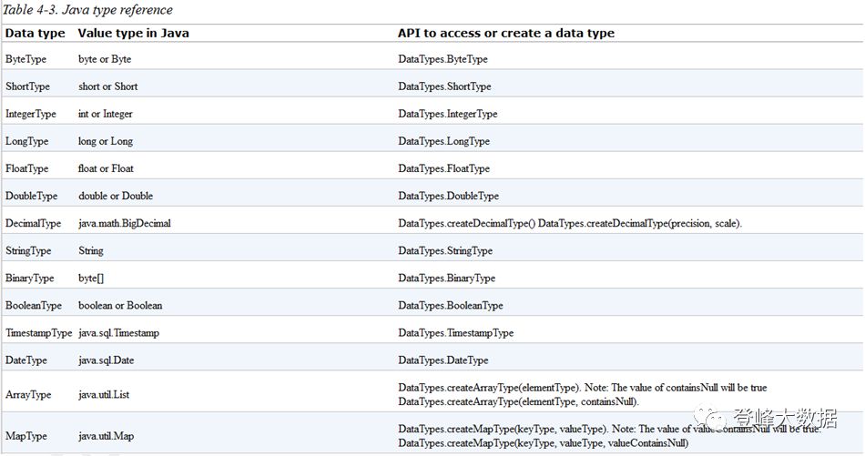The height and width of the screenshot is (456, 865).
Task: Click the 'long or Long' cell
Action: tap(106, 141)
